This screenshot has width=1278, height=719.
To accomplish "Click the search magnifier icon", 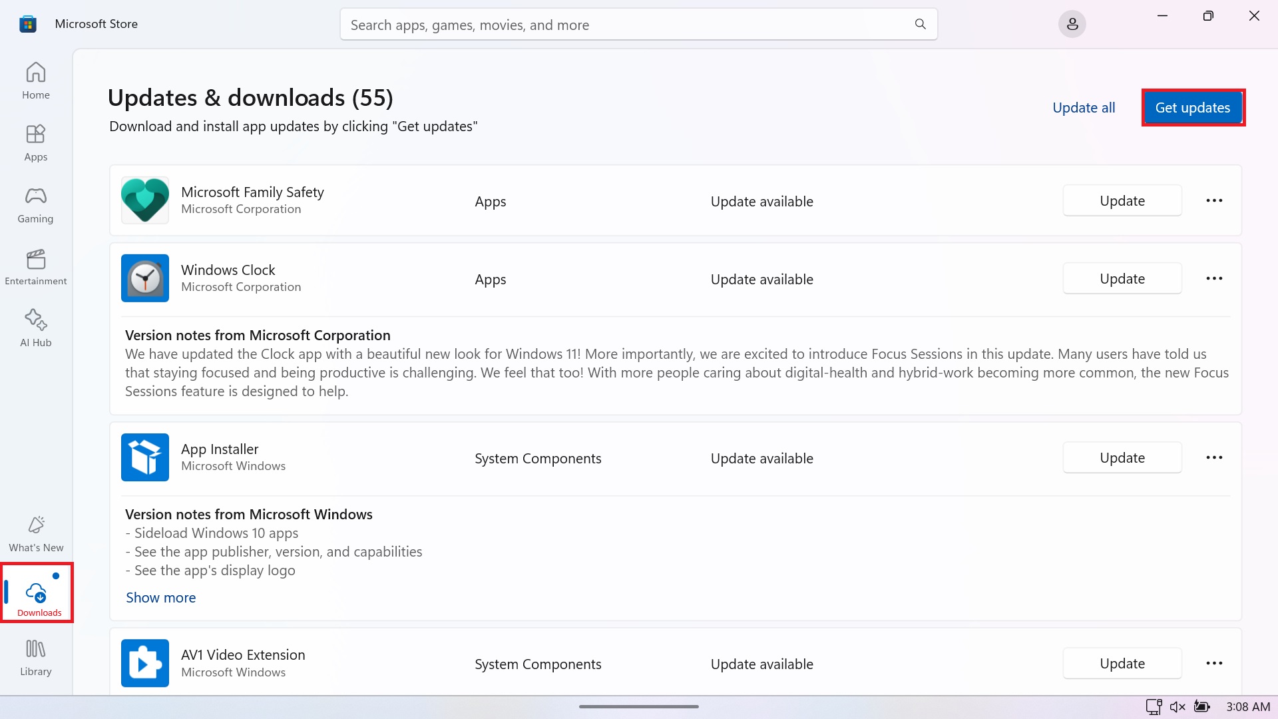I will pos(920,25).
